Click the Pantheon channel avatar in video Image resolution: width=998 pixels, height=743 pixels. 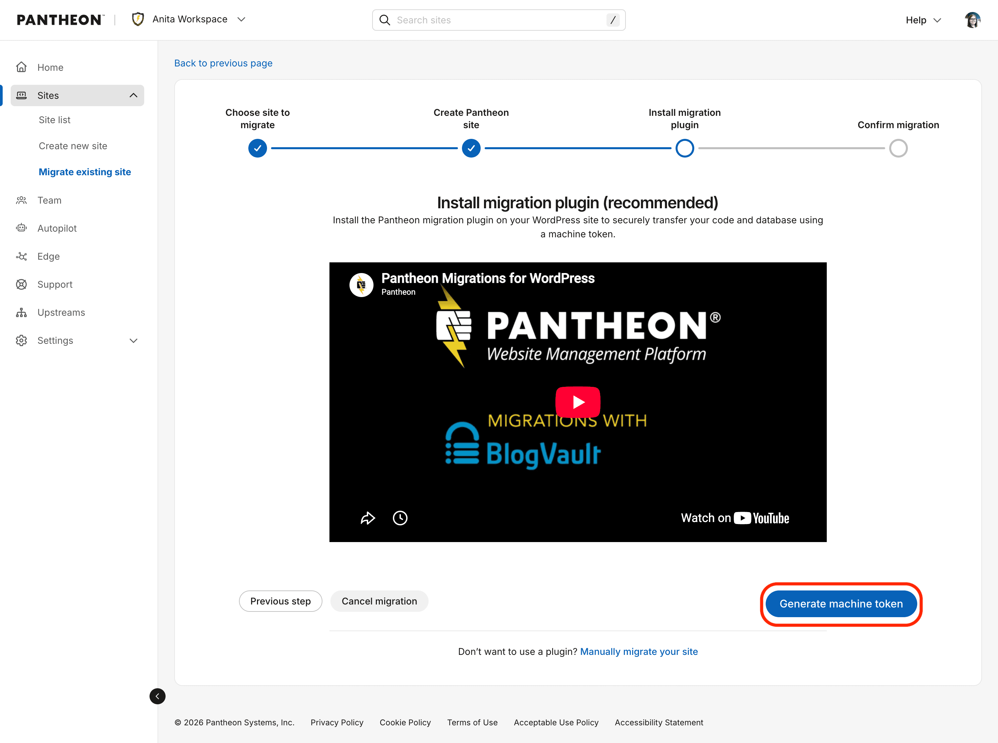361,285
